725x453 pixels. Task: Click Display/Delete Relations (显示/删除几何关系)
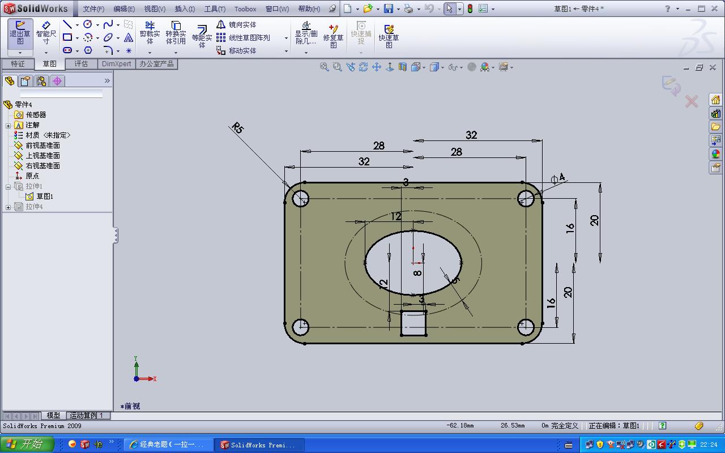(306, 33)
